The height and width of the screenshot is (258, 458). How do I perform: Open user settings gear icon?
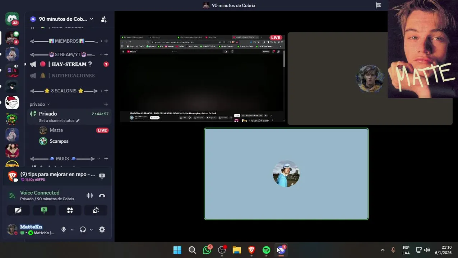pos(102,230)
